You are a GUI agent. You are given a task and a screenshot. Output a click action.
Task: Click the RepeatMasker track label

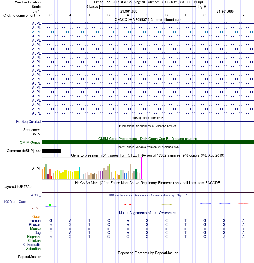tap(29, 257)
